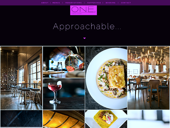The image size is (170, 128).
Task: View the yellow sauce dish with radishes photo
Action: pos(106,119)
